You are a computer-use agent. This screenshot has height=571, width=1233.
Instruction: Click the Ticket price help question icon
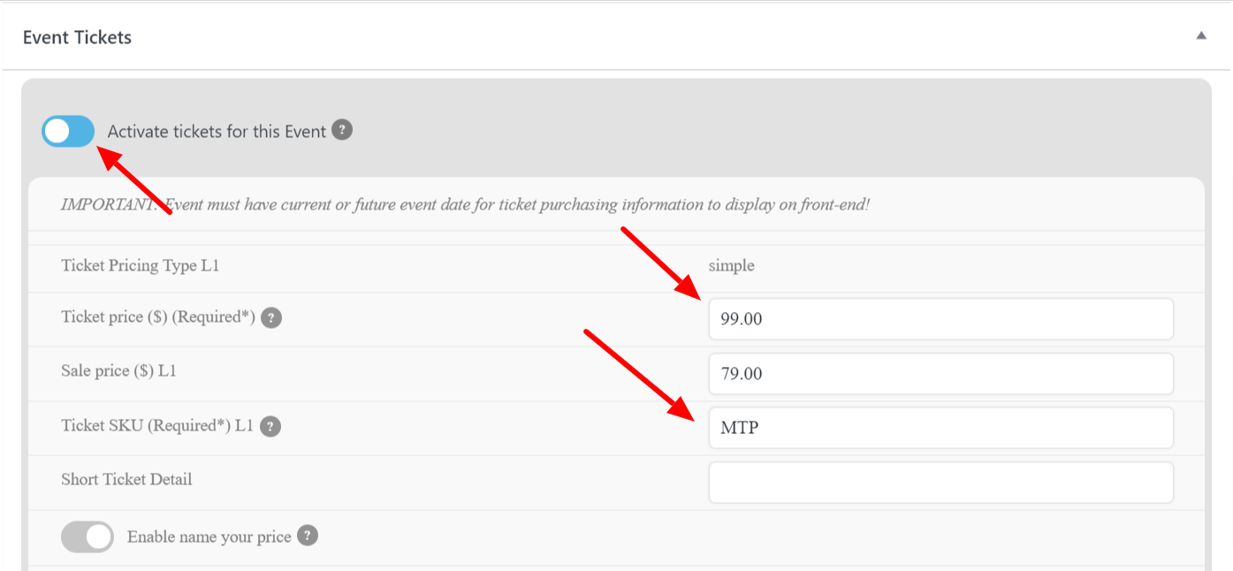pos(271,317)
